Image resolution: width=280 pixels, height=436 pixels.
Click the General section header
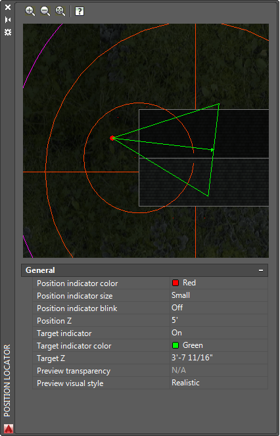pyautogui.click(x=145, y=270)
